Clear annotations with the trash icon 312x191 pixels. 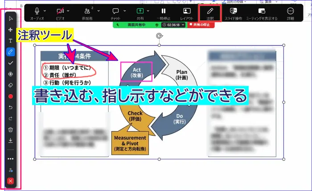pyautogui.click(x=11, y=130)
